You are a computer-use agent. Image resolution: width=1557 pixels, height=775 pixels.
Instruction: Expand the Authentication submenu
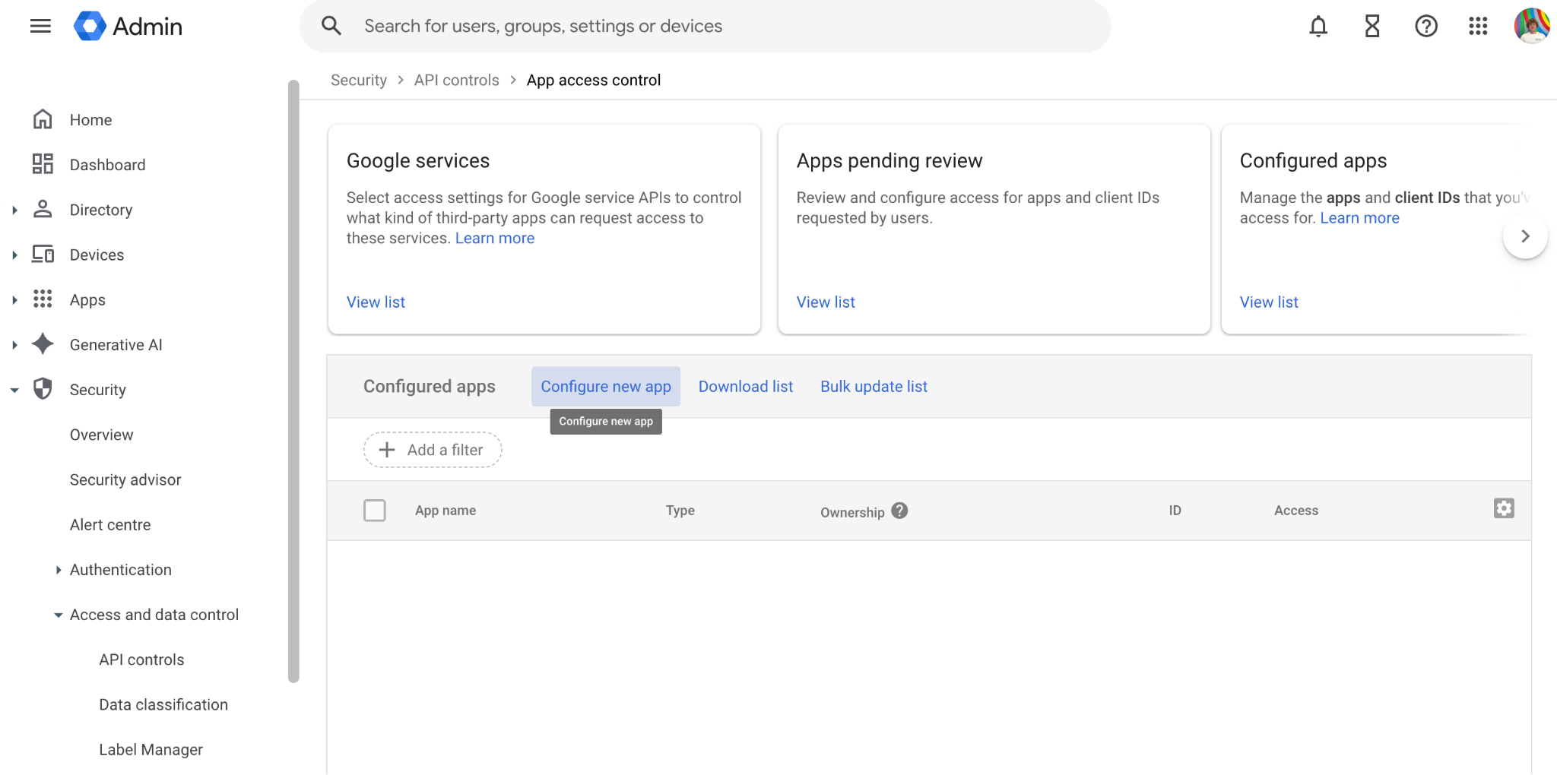pos(59,570)
